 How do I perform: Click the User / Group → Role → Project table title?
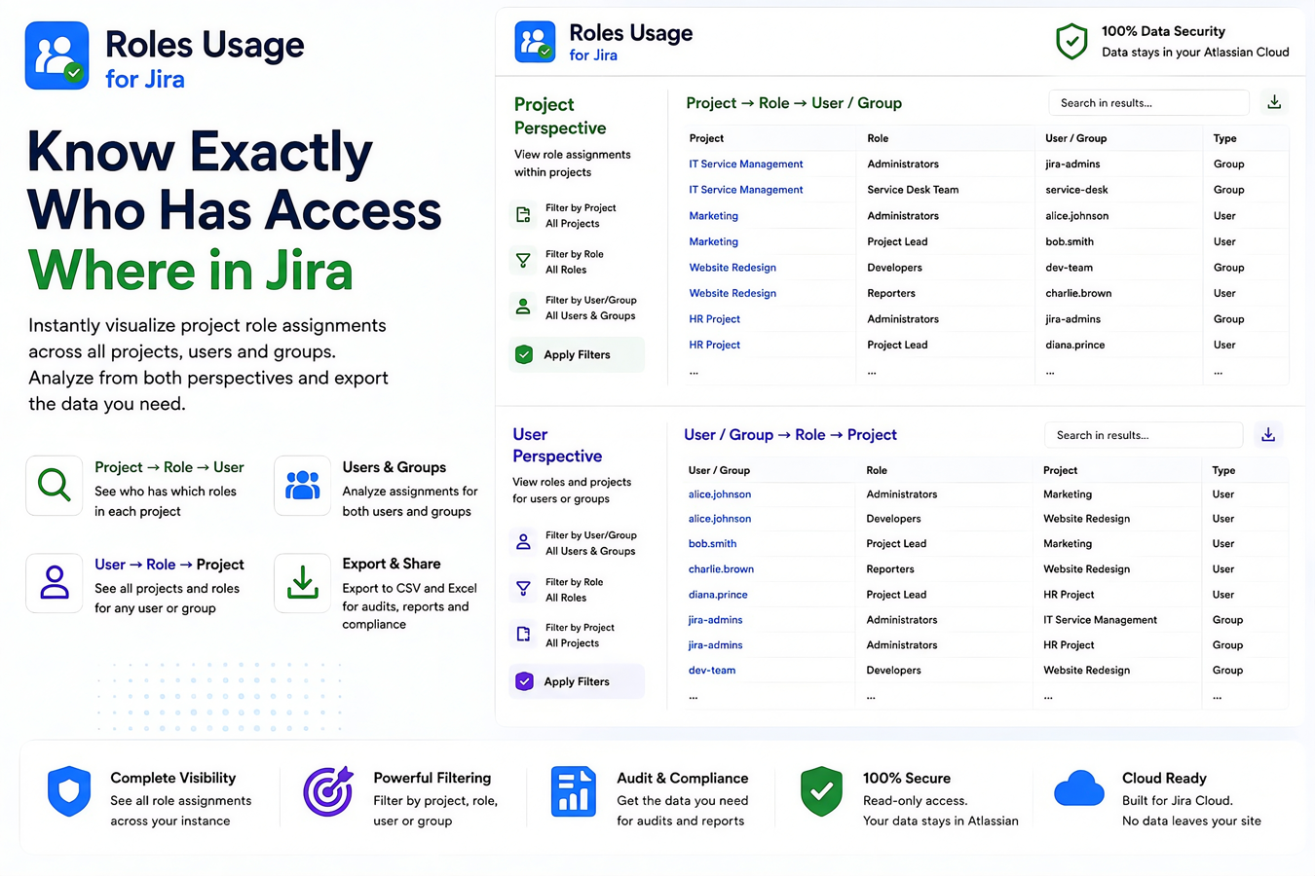click(x=790, y=435)
